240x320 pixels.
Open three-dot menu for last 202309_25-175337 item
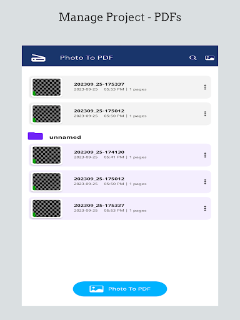[205, 208]
